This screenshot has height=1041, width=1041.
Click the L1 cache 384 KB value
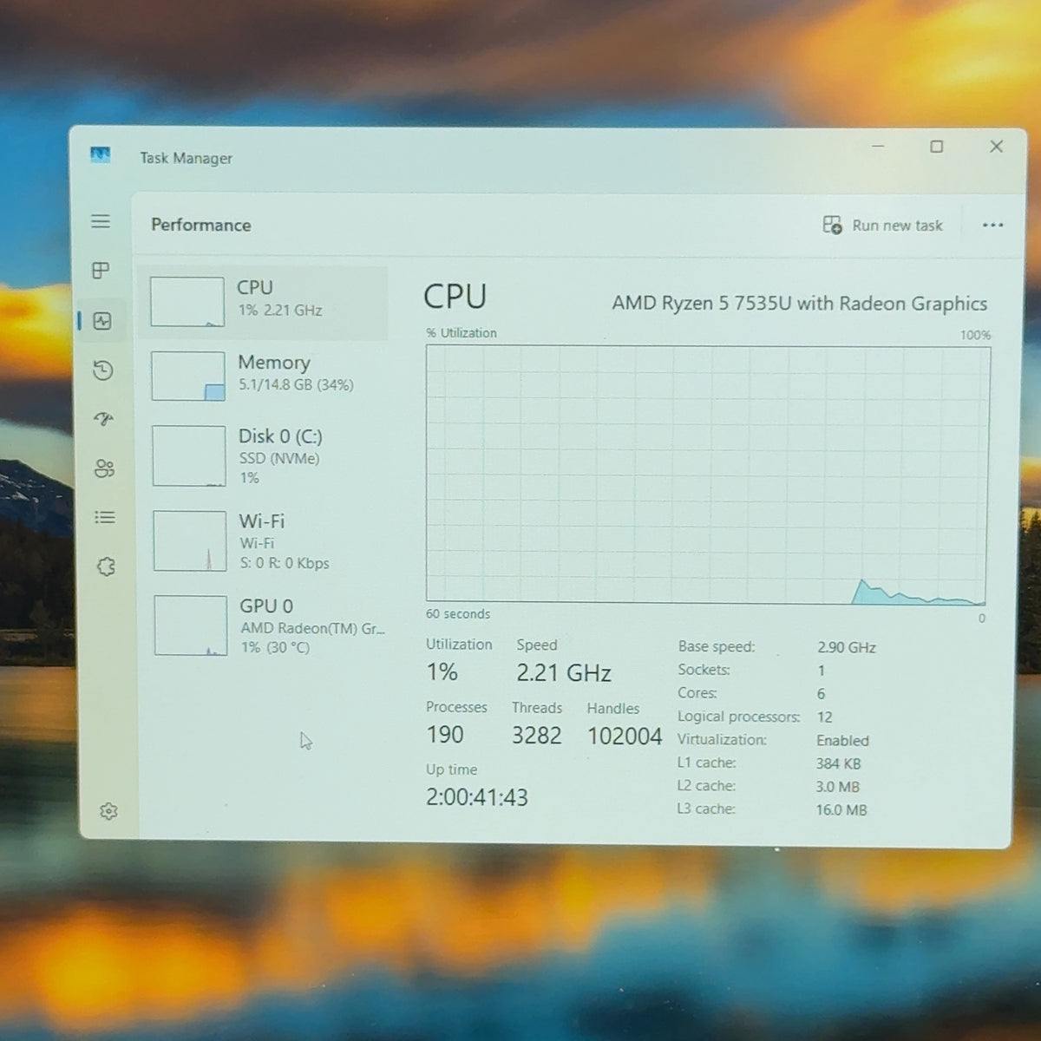pyautogui.click(x=838, y=763)
